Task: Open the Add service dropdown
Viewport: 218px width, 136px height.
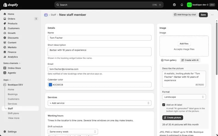Action: point(99,103)
